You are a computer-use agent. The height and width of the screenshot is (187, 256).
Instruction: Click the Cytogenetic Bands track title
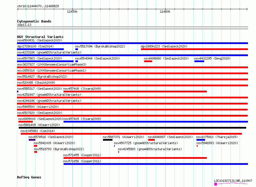pos(34,21)
